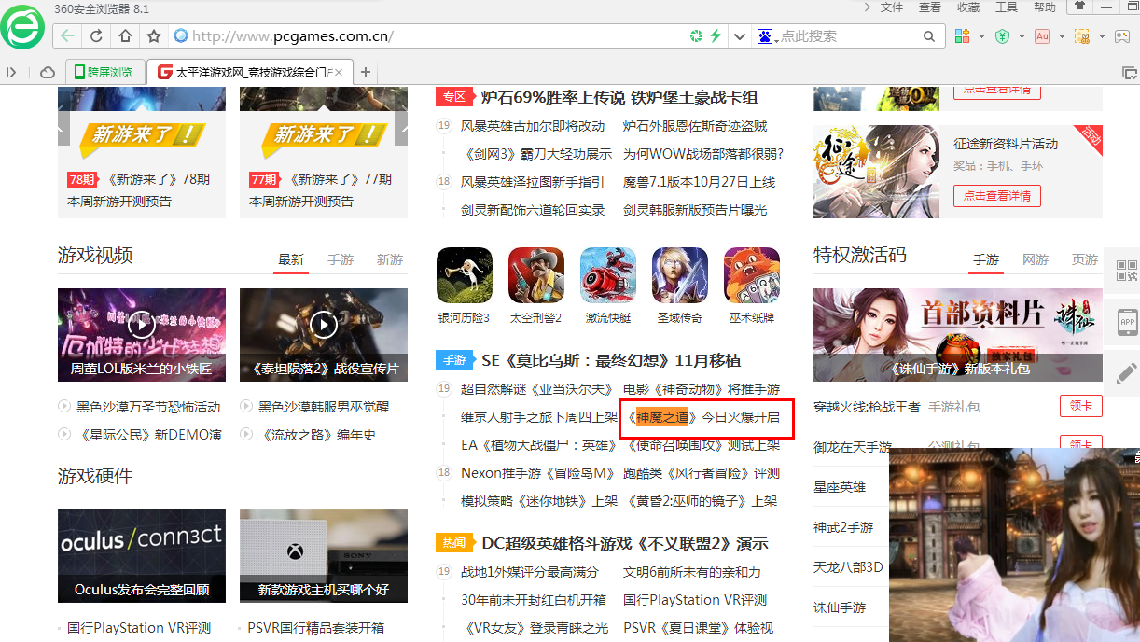Open the 巫术纸牌 game icon

tap(752, 275)
